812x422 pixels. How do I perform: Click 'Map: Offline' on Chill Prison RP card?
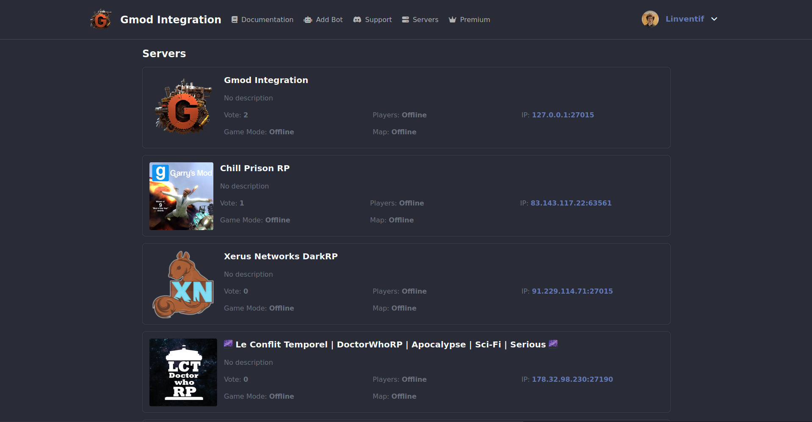[392, 220]
